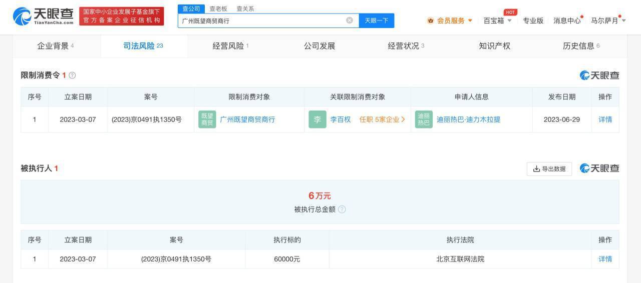The width and height of the screenshot is (641, 283).
Task: Expand the 百宝箱 dropdown
Action: (x=498, y=20)
